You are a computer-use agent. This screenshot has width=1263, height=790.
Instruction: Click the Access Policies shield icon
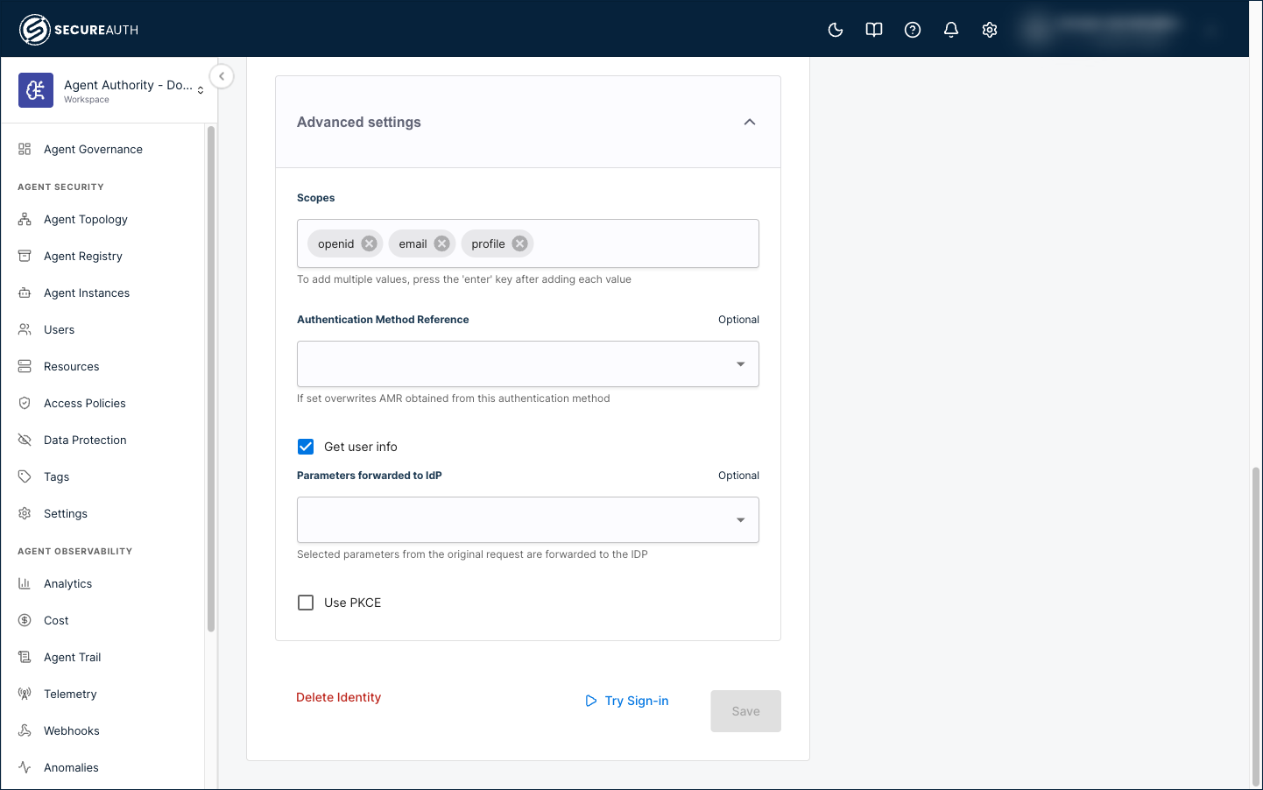[25, 403]
